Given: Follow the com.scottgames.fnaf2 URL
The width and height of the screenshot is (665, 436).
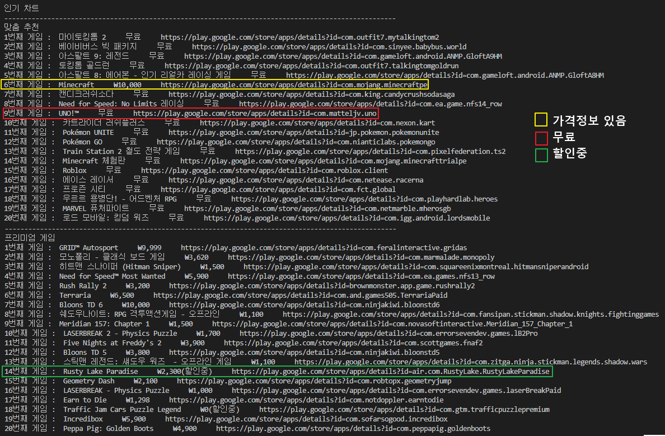Looking at the screenshot, I should (353, 343).
